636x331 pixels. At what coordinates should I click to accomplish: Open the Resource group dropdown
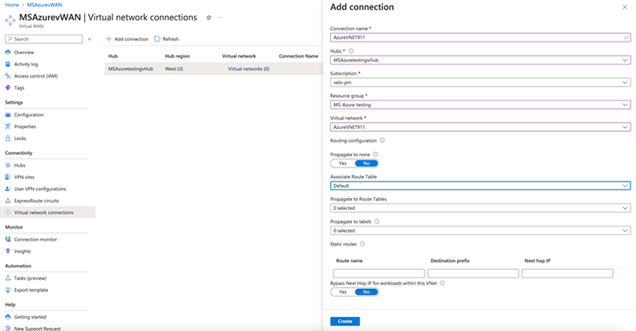pyautogui.click(x=480, y=105)
